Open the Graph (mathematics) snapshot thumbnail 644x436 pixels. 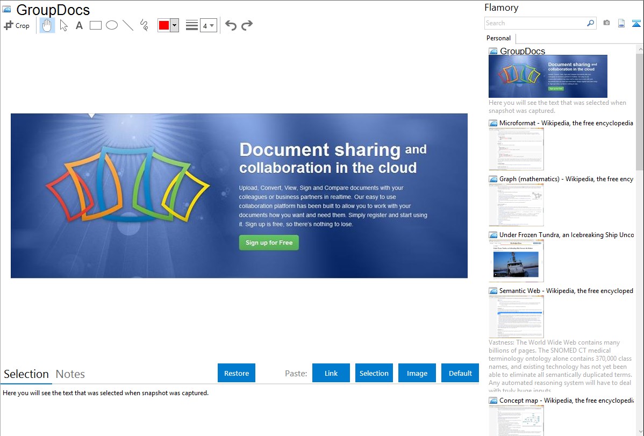[x=516, y=205]
